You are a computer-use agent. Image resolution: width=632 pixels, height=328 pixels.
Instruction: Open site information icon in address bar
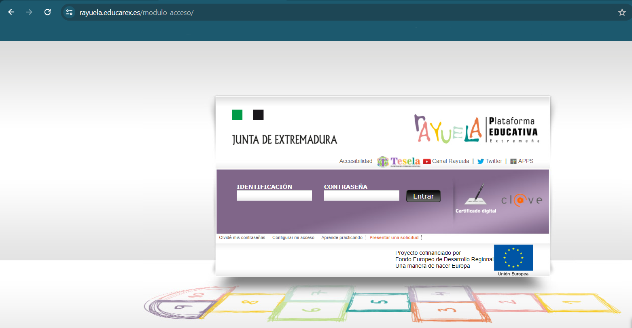point(69,13)
